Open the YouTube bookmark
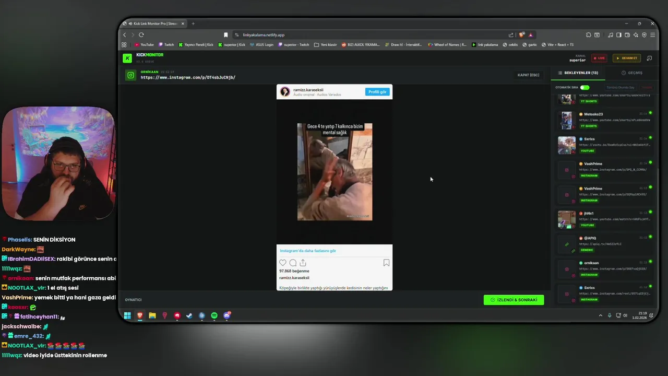Screen dimensions: 668x376 145,45
